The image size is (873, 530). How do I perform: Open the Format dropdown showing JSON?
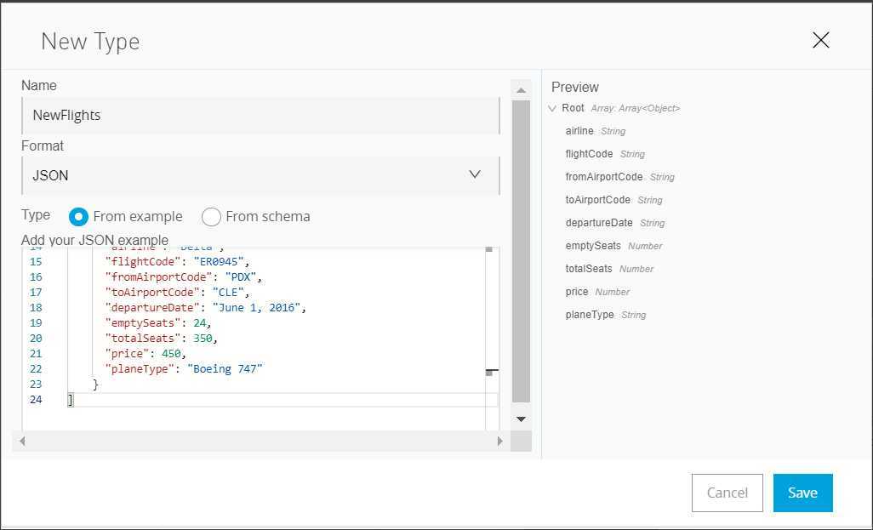click(260, 175)
